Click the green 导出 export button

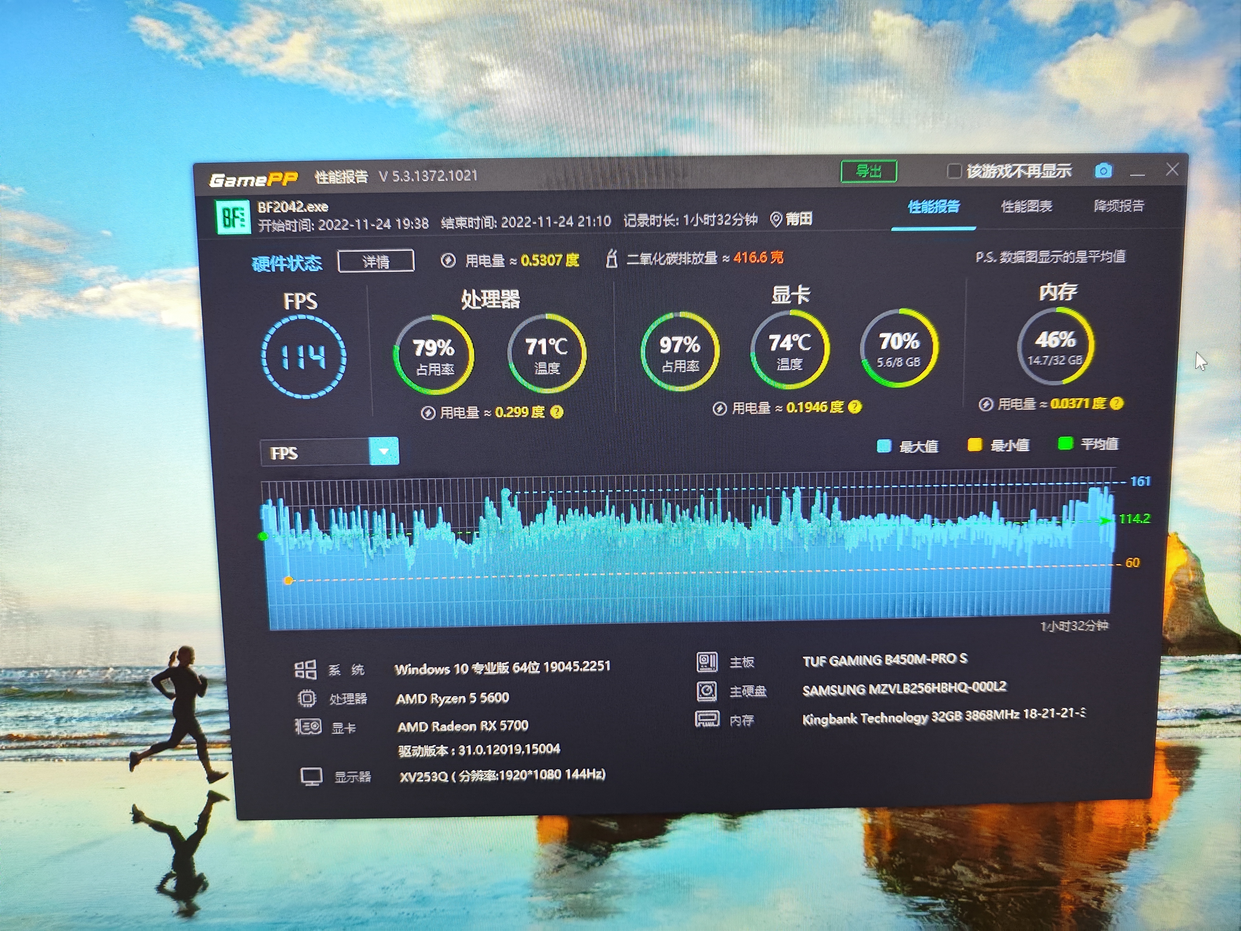coord(868,171)
